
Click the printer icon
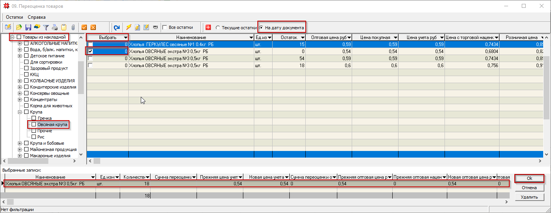click(55, 27)
